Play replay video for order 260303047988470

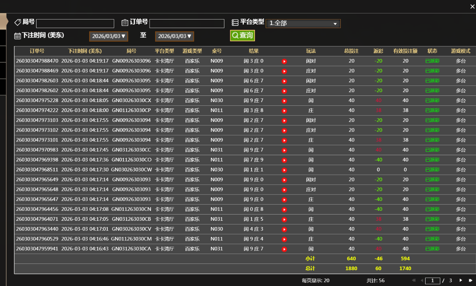284,61
